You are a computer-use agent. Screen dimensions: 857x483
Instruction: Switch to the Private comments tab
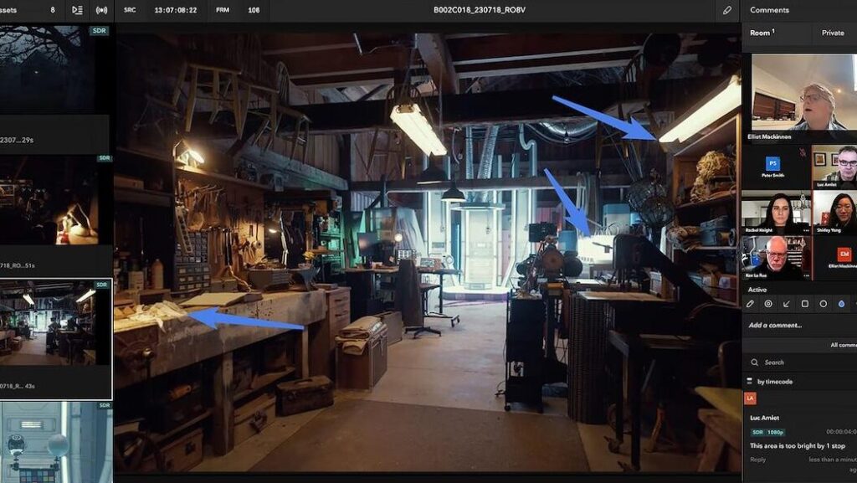833,33
